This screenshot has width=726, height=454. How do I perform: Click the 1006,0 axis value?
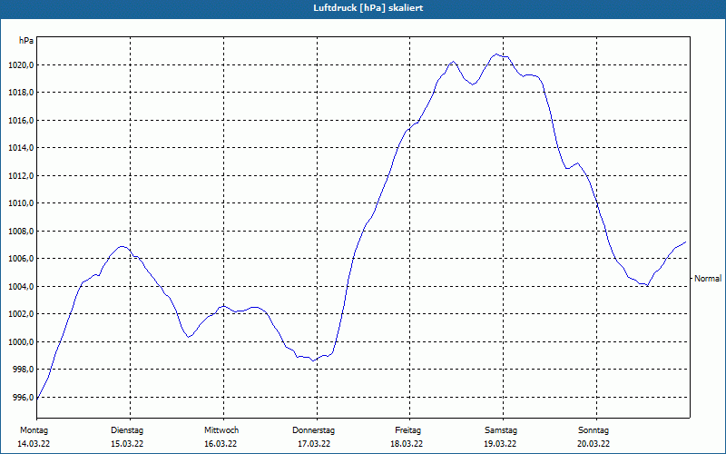[21, 259]
